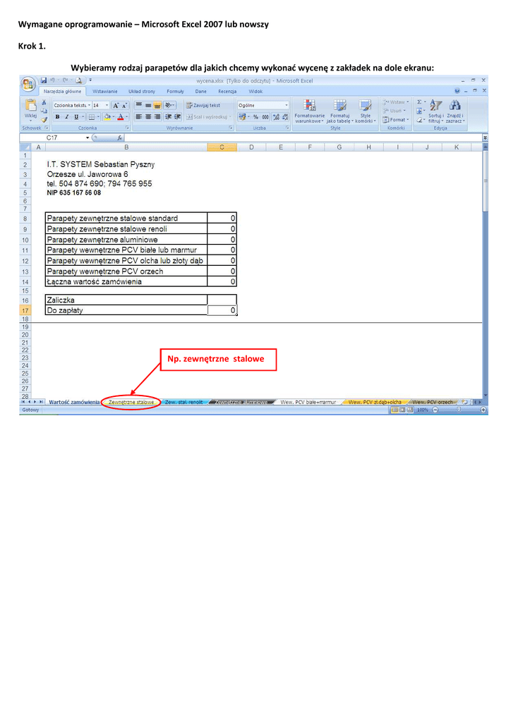Click Style komórki button
511x722 pixels.
(x=365, y=106)
